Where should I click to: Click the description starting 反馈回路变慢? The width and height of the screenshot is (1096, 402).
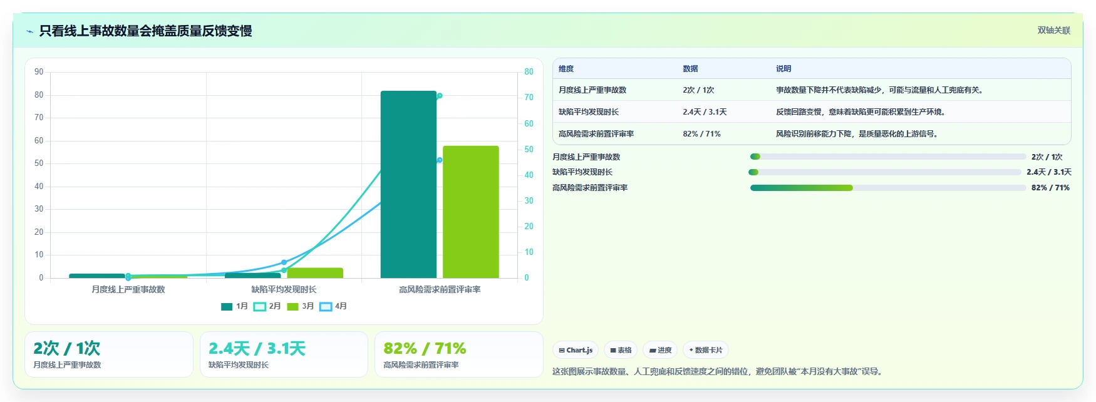click(862, 112)
